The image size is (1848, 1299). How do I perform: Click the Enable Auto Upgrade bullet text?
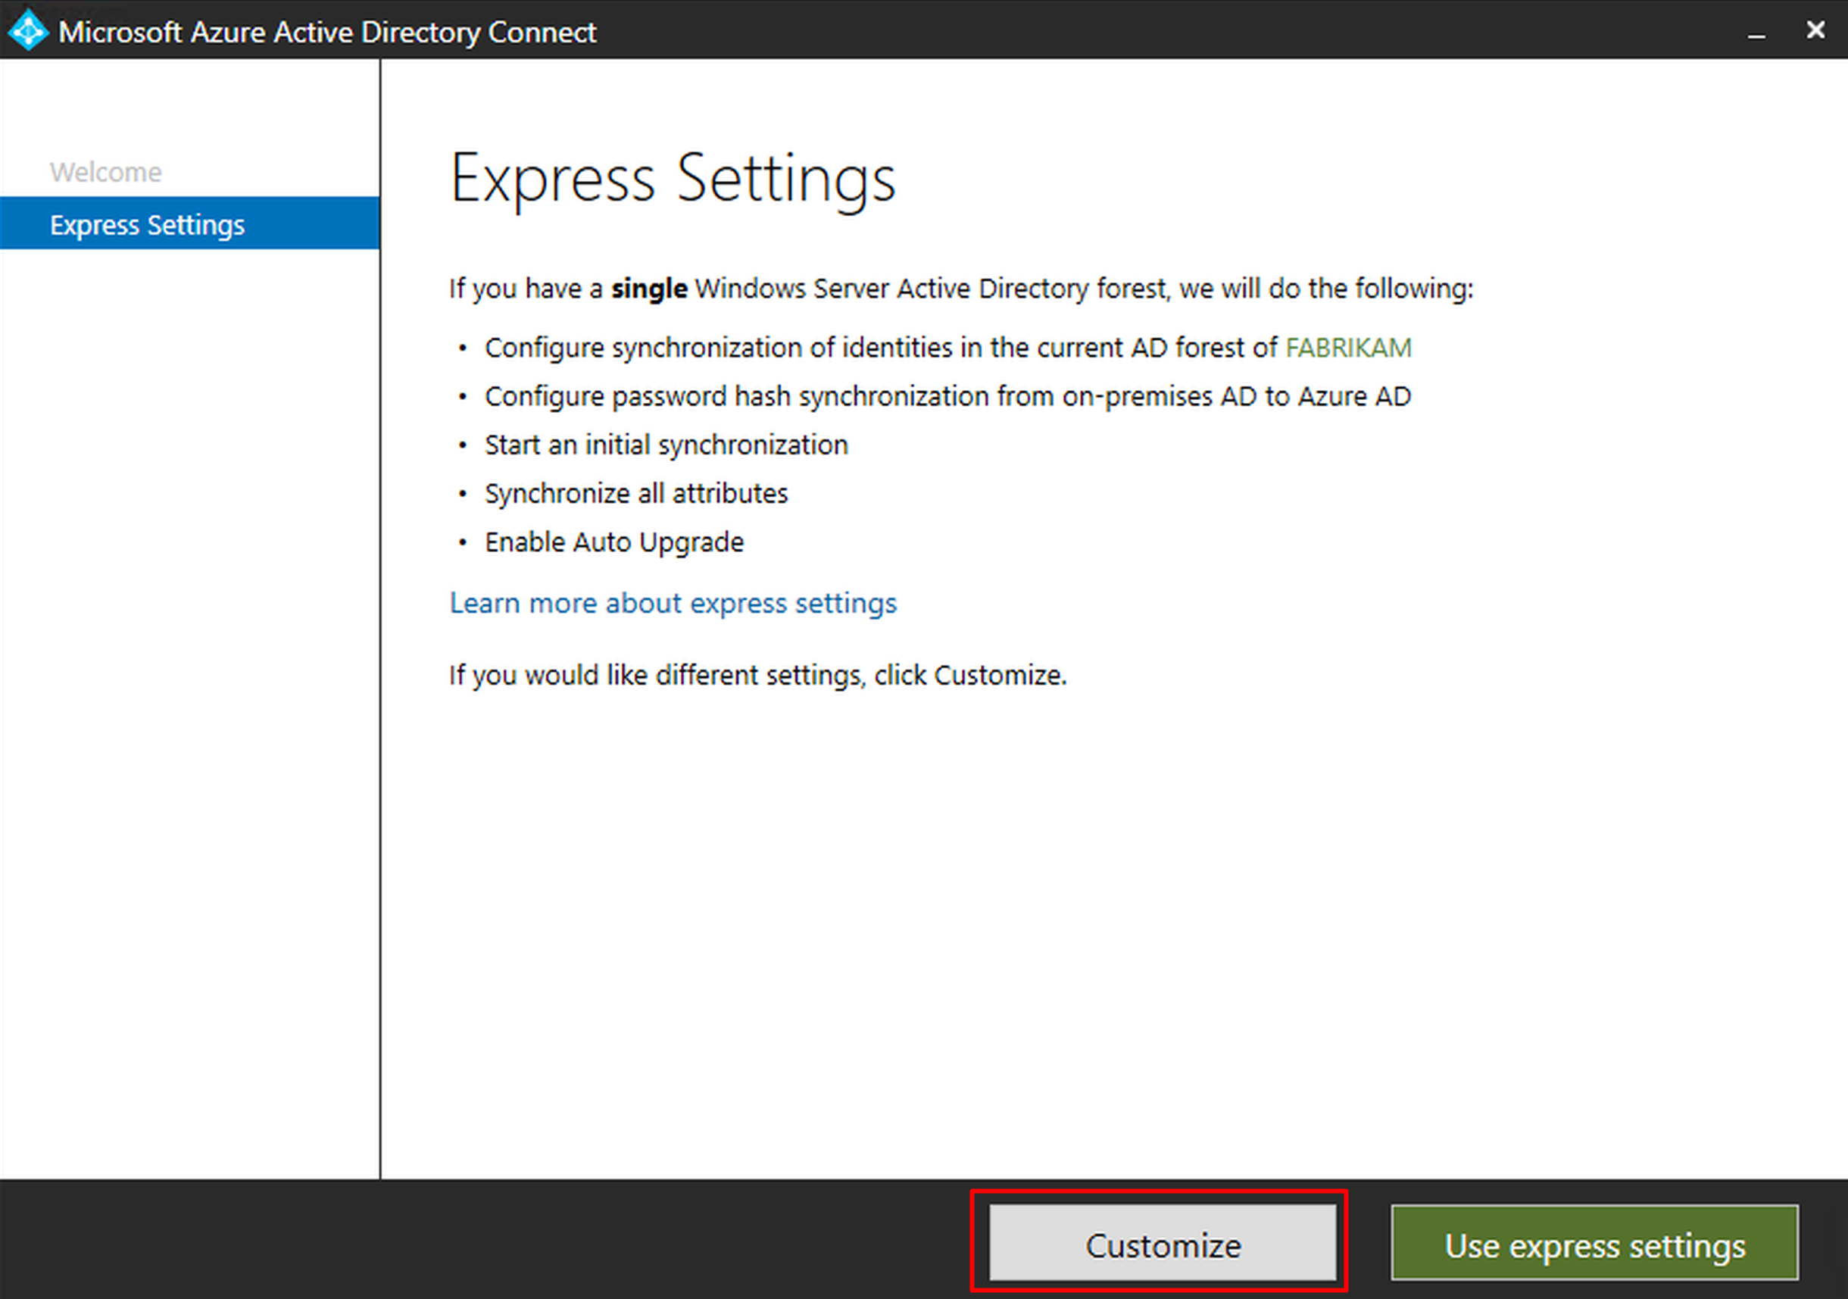point(614,542)
